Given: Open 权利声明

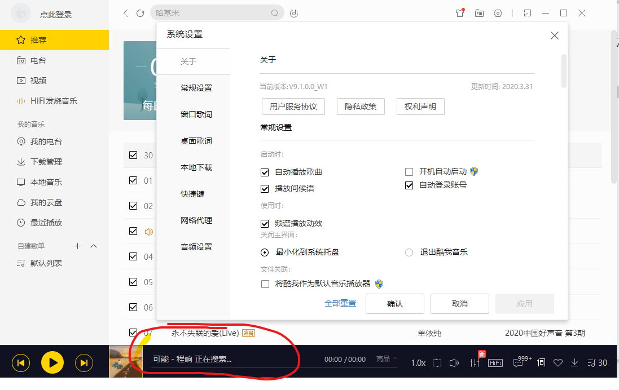Looking at the screenshot, I should click(420, 107).
